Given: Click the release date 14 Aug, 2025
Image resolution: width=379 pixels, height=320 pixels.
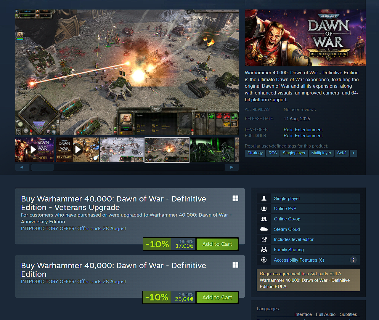Looking at the screenshot, I should pyautogui.click(x=297, y=119).
